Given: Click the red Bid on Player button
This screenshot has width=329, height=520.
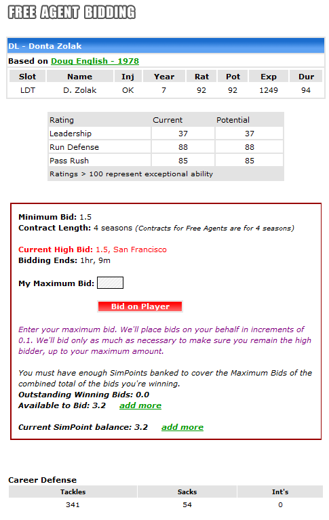Looking at the screenshot, I should click(140, 306).
